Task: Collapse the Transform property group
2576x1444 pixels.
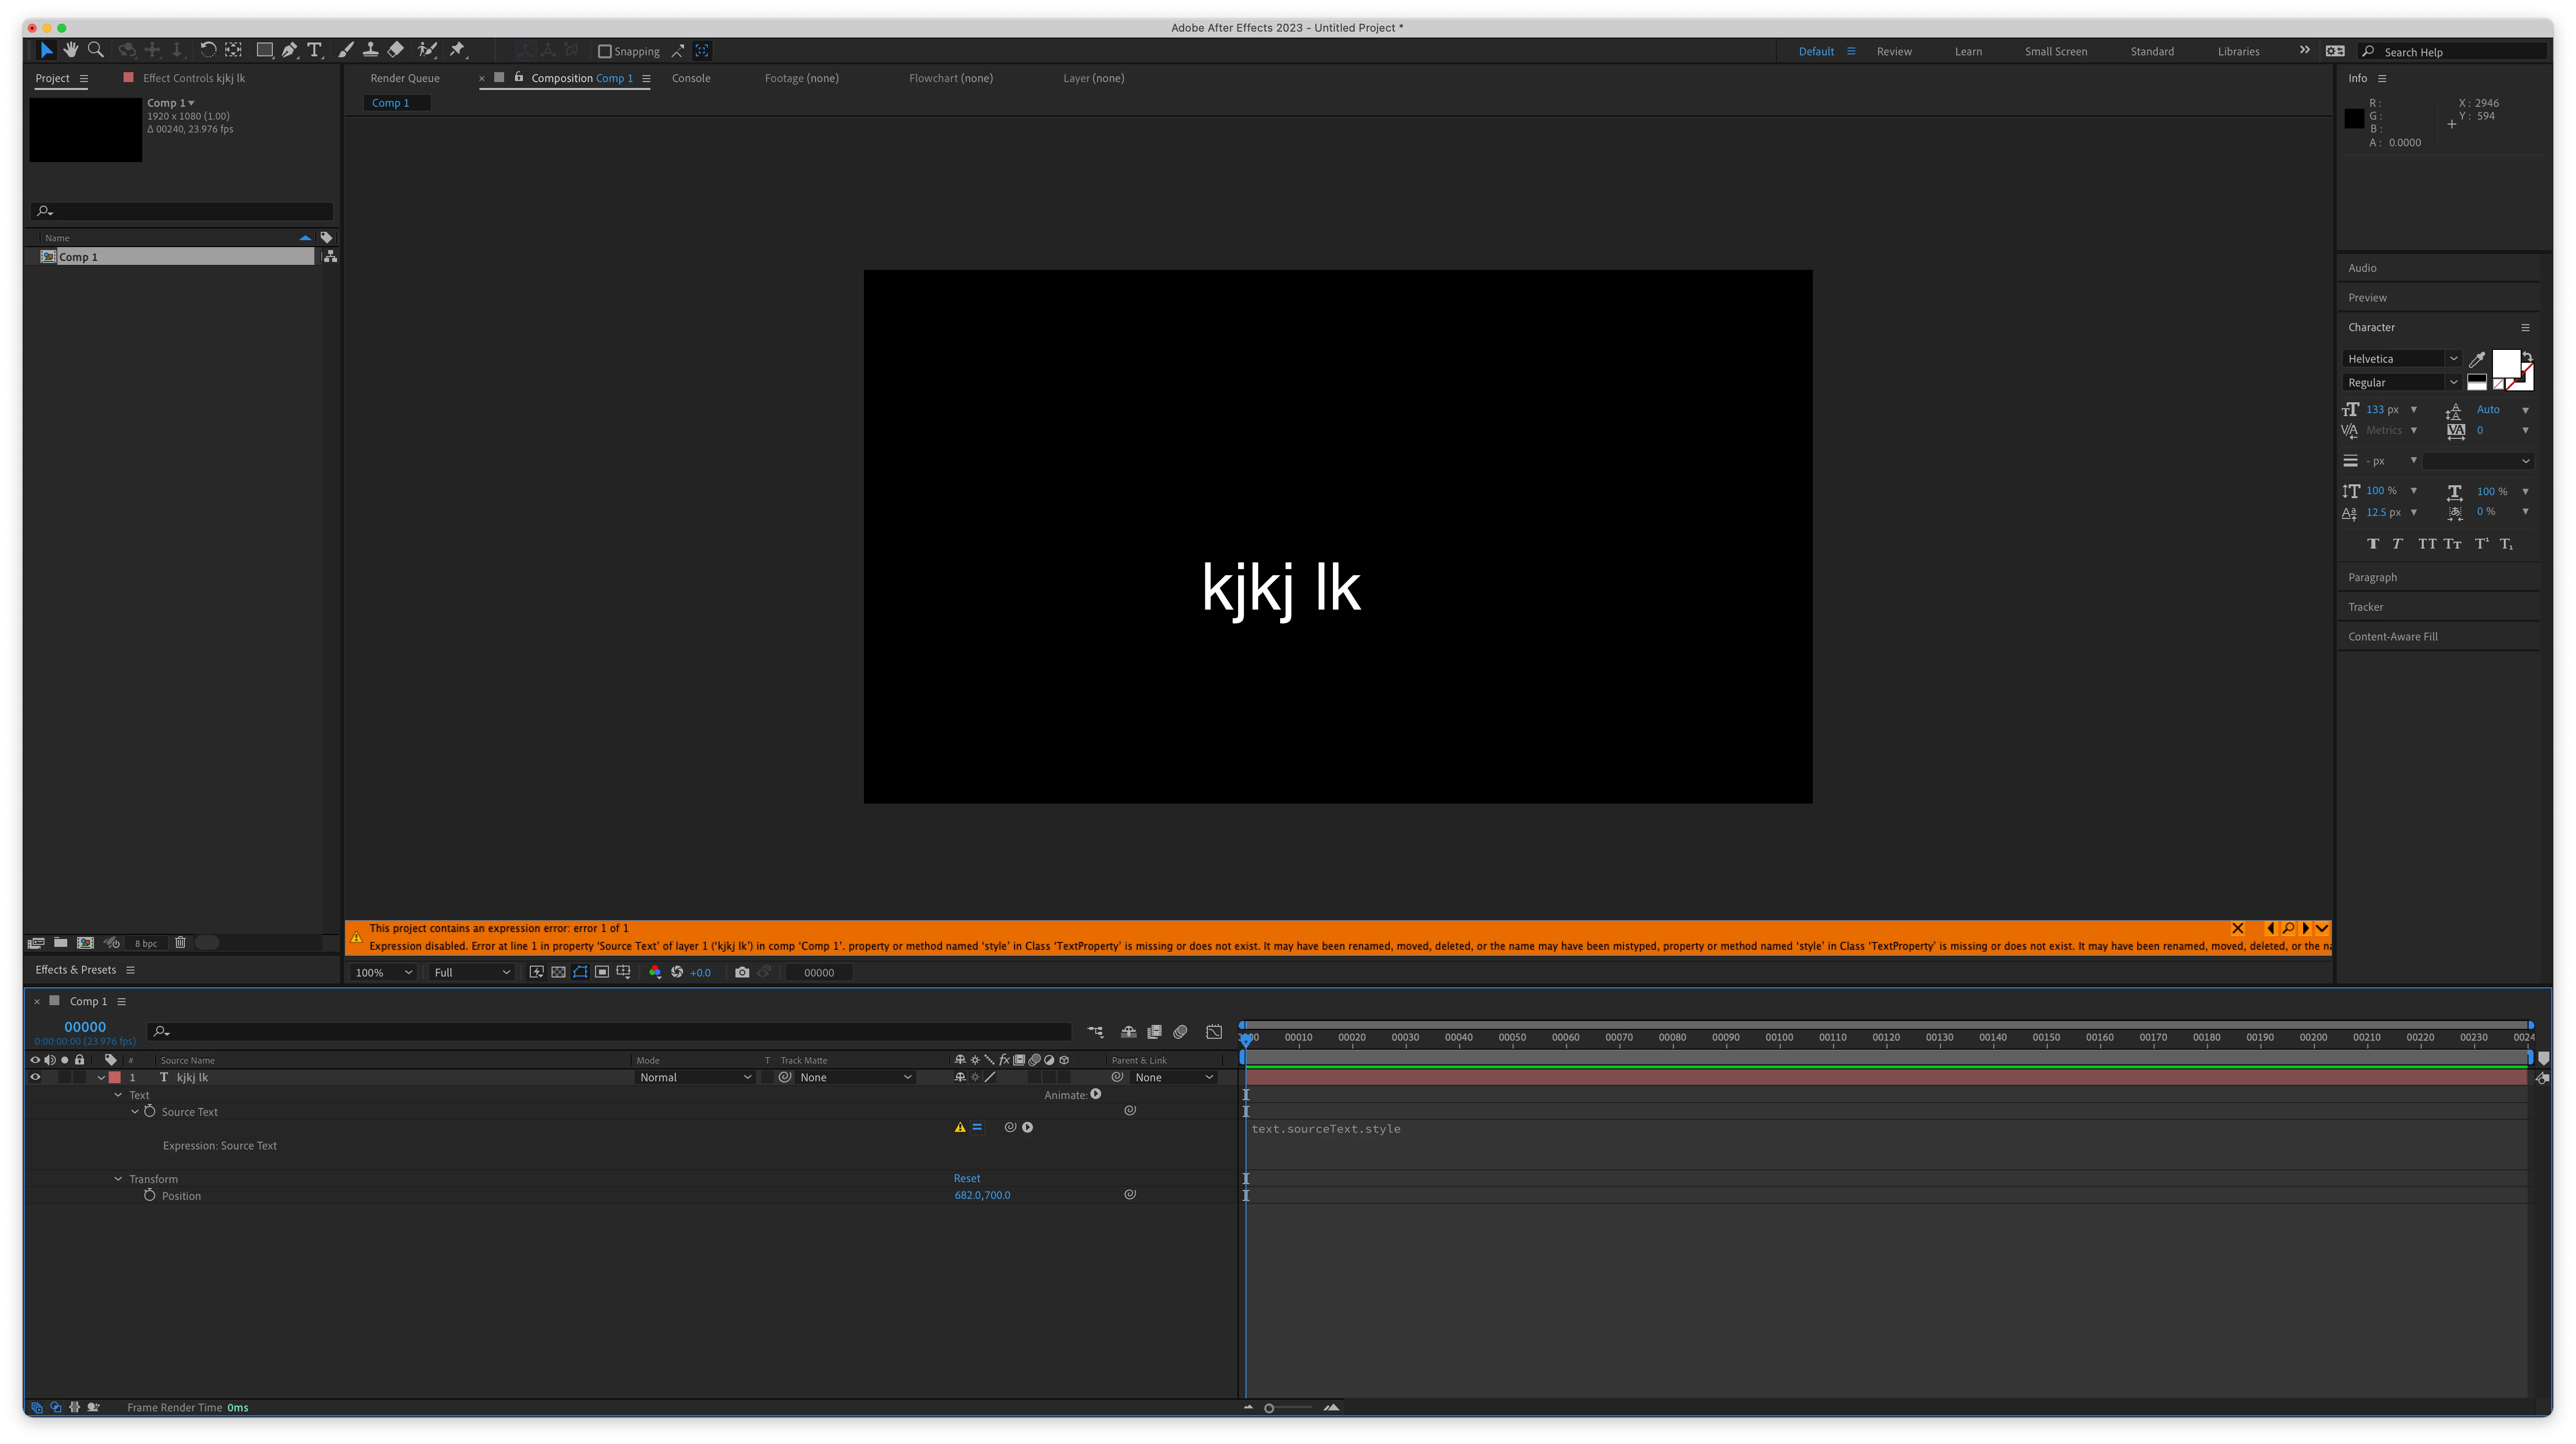Action: coord(118,1179)
